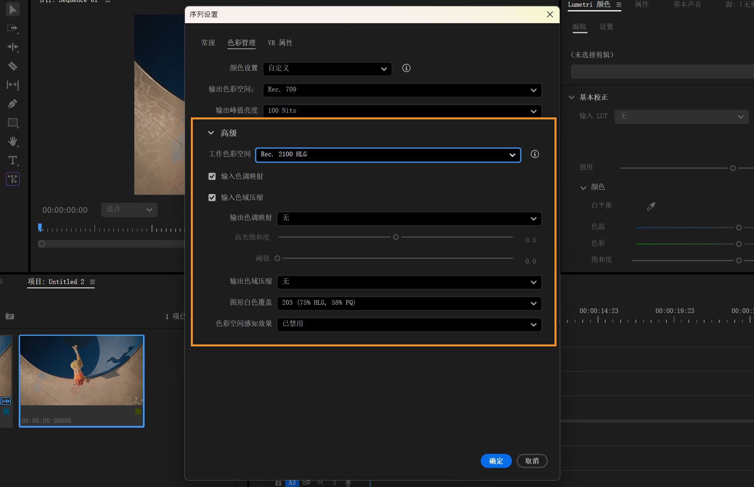Choose the Razor tool
754x487 pixels.
point(13,65)
